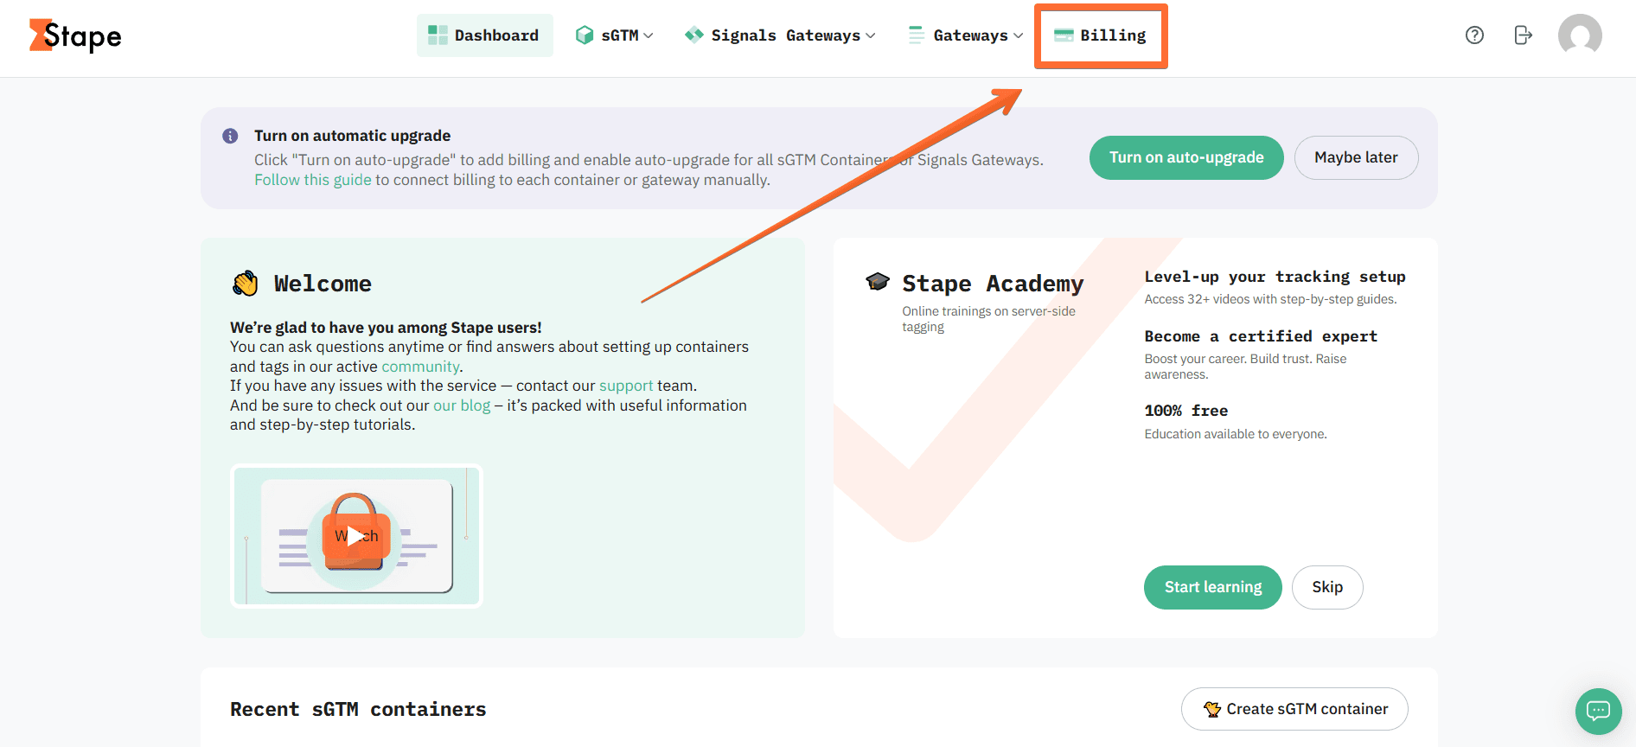This screenshot has height=747, width=1636.
Task: Click the Stape logo
Action: [x=73, y=35]
